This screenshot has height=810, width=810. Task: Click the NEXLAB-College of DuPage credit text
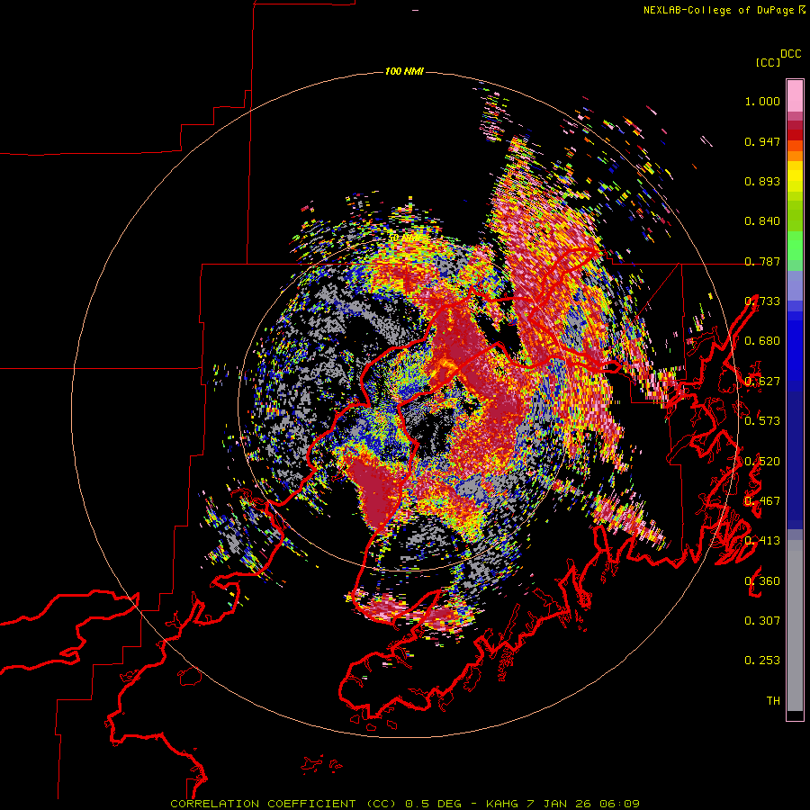point(724,10)
